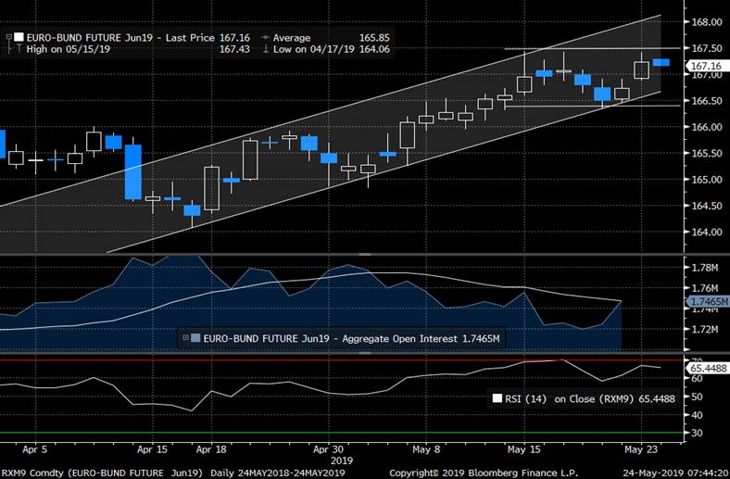
Task: Click the 164.00 price axis label
Action: (706, 233)
